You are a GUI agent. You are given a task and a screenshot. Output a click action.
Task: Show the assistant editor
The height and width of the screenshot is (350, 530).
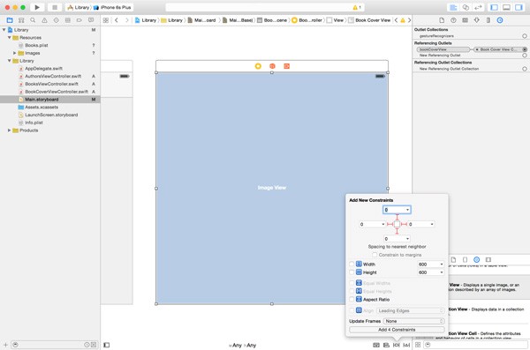click(x=466, y=7)
